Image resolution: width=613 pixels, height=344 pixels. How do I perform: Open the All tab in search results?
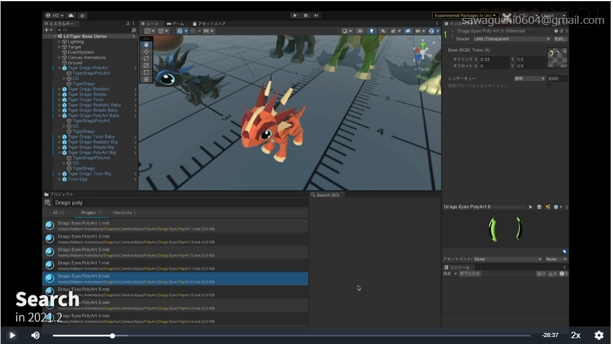[x=58, y=213]
